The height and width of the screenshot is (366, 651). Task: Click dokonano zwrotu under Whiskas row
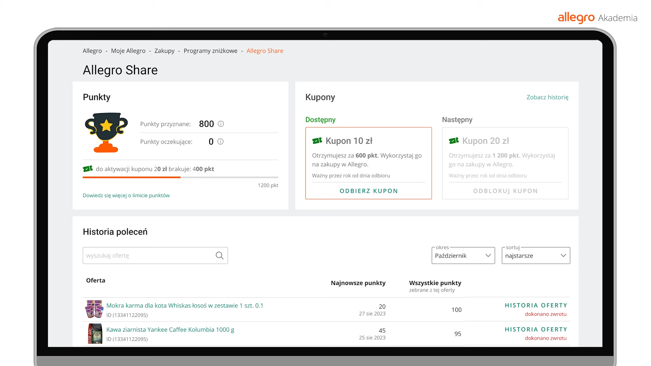546,314
